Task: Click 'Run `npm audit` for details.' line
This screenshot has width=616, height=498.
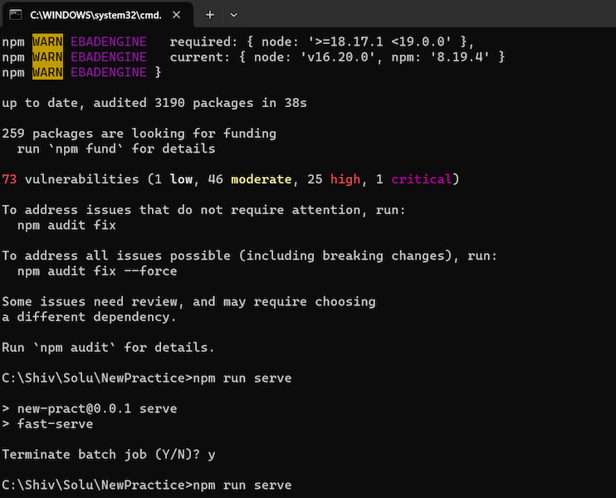Action: click(x=108, y=348)
